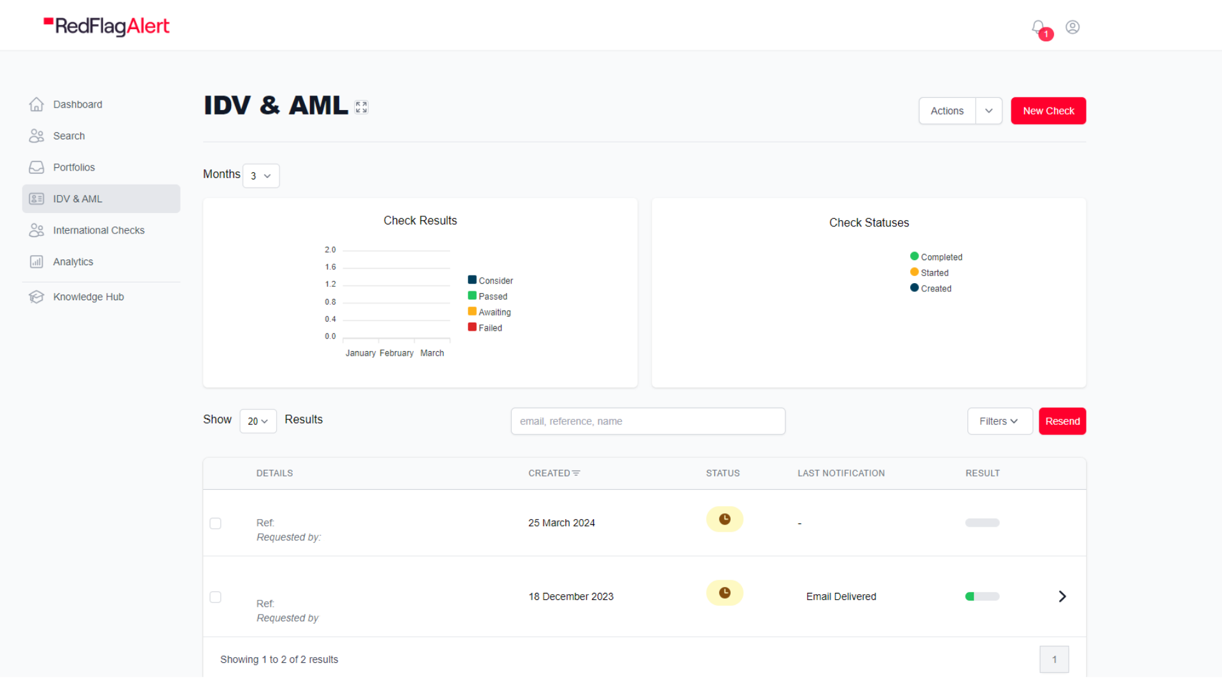Focus the email, reference, name search field
1222x687 pixels.
(648, 421)
